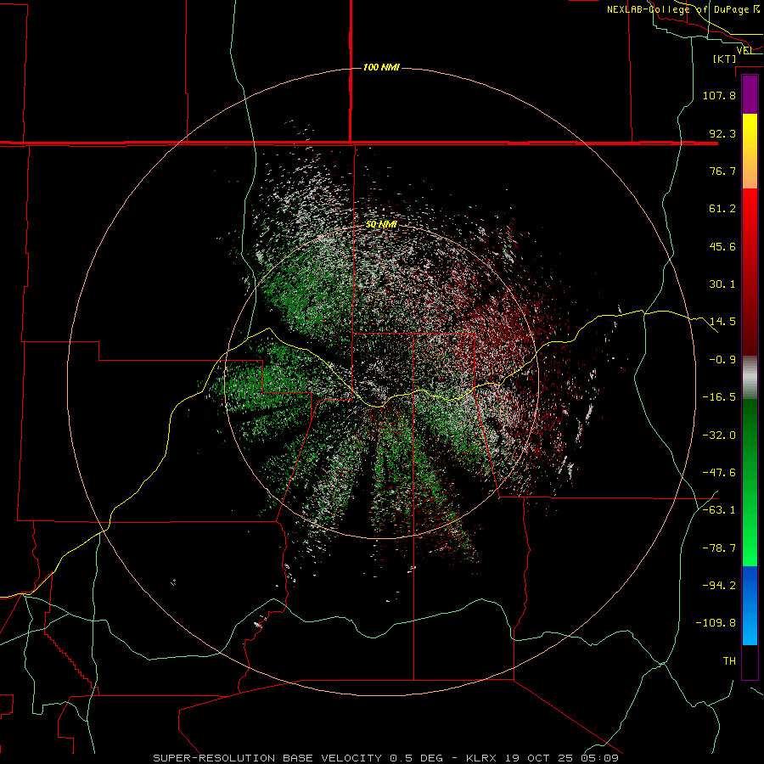Click the blue segment of the velocity color bar
Screen dimensions: 764x764
[750, 605]
